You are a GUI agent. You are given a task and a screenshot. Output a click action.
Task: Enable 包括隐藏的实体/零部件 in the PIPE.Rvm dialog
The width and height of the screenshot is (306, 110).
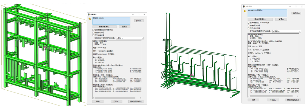tap(248, 23)
